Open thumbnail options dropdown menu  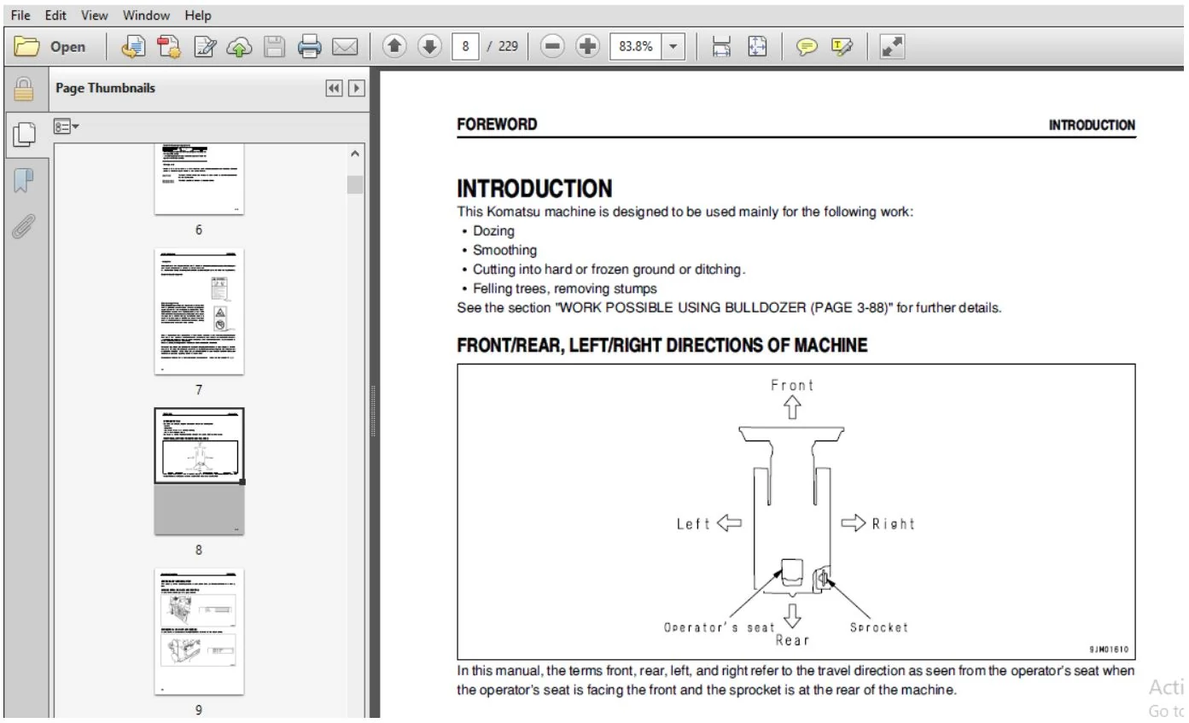click(x=67, y=126)
